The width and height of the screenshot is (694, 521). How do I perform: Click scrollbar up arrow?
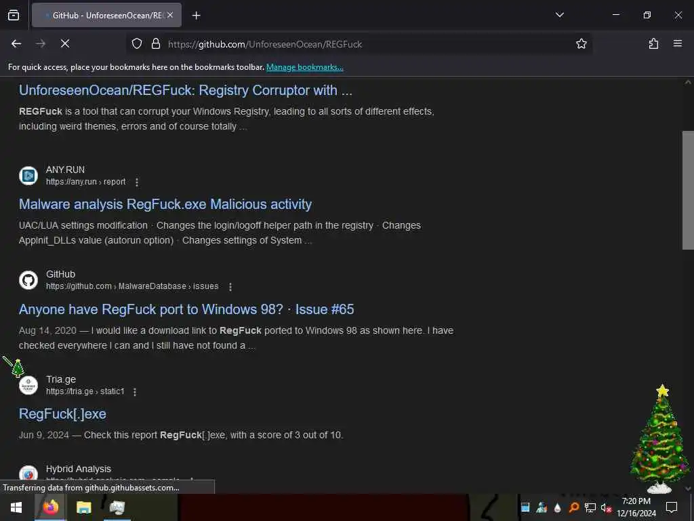pyautogui.click(x=688, y=82)
